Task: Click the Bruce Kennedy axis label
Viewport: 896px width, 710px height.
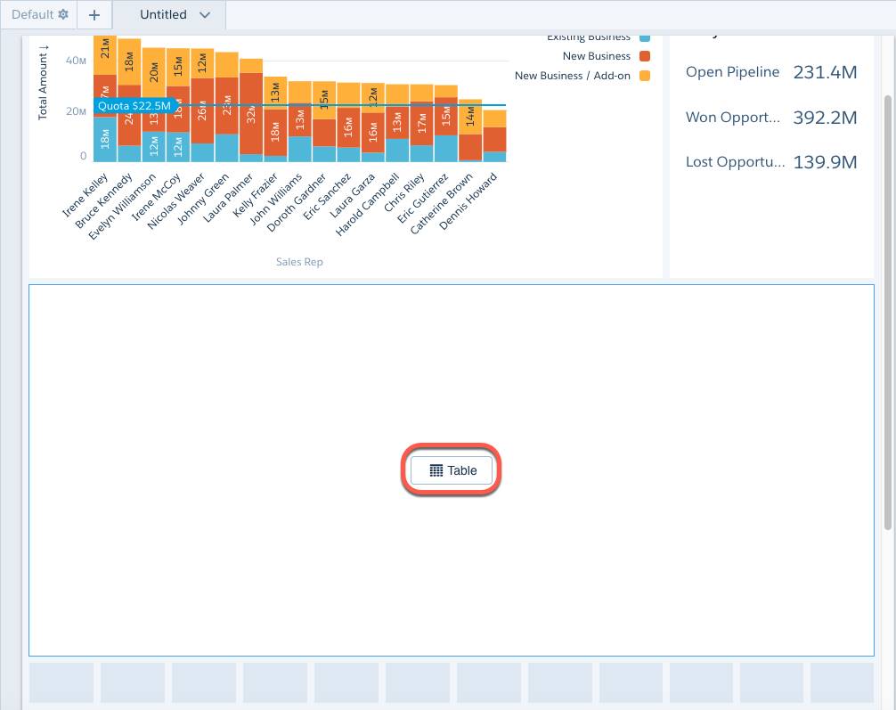Action: [x=103, y=200]
